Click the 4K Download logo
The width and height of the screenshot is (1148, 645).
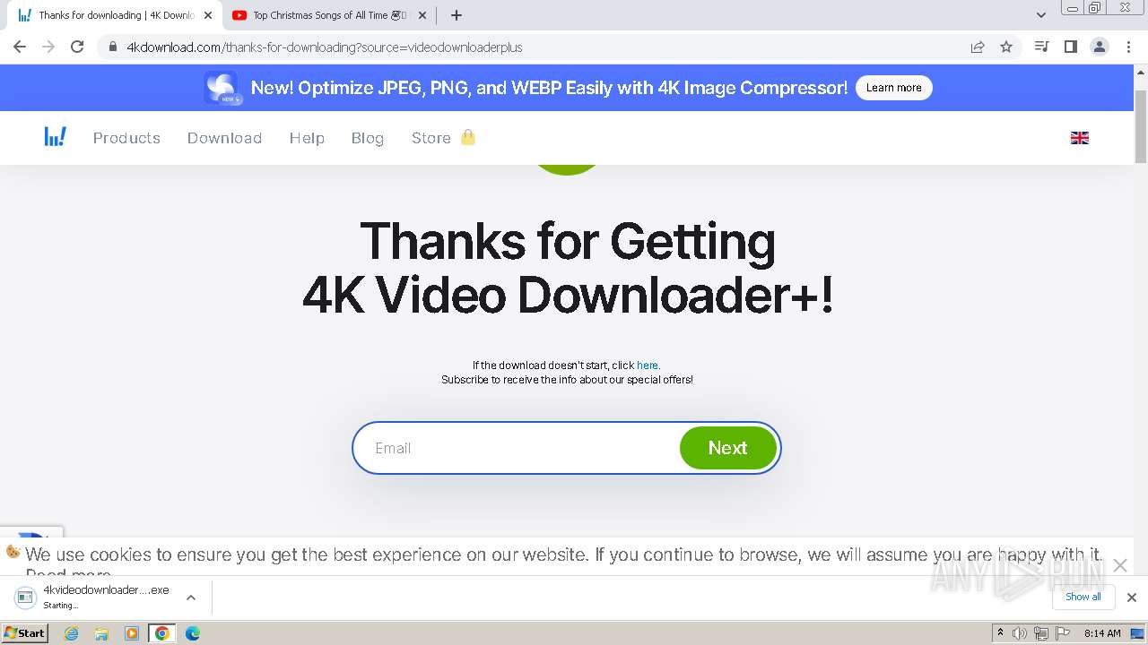point(56,137)
